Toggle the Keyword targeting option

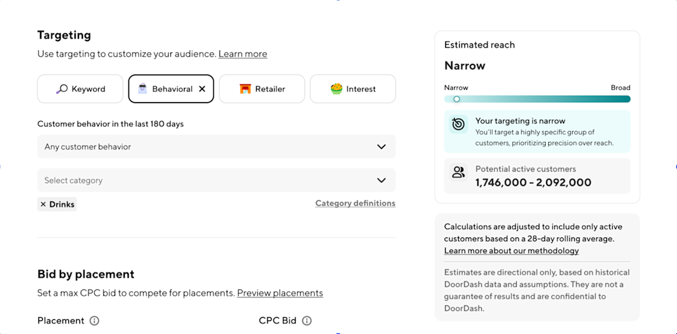tap(80, 89)
